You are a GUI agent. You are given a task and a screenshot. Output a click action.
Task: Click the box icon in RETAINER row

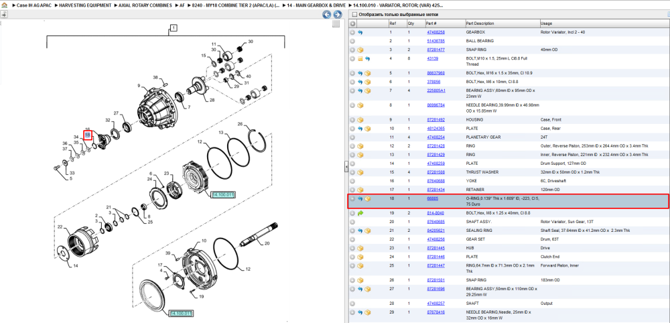pos(360,190)
